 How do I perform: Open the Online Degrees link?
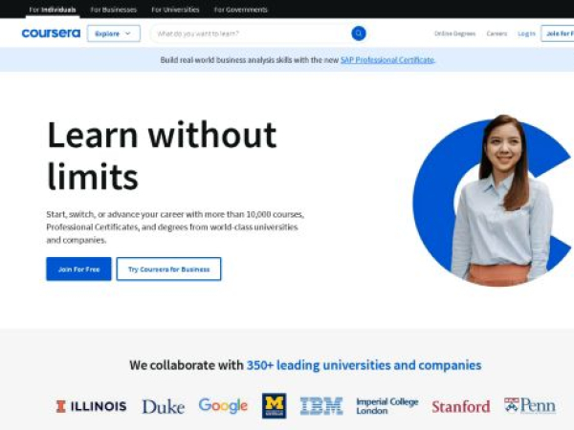pyautogui.click(x=454, y=33)
